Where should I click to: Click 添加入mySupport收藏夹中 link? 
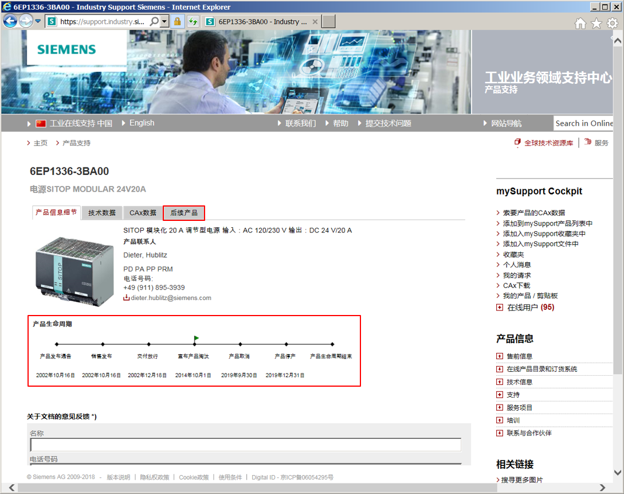(544, 234)
